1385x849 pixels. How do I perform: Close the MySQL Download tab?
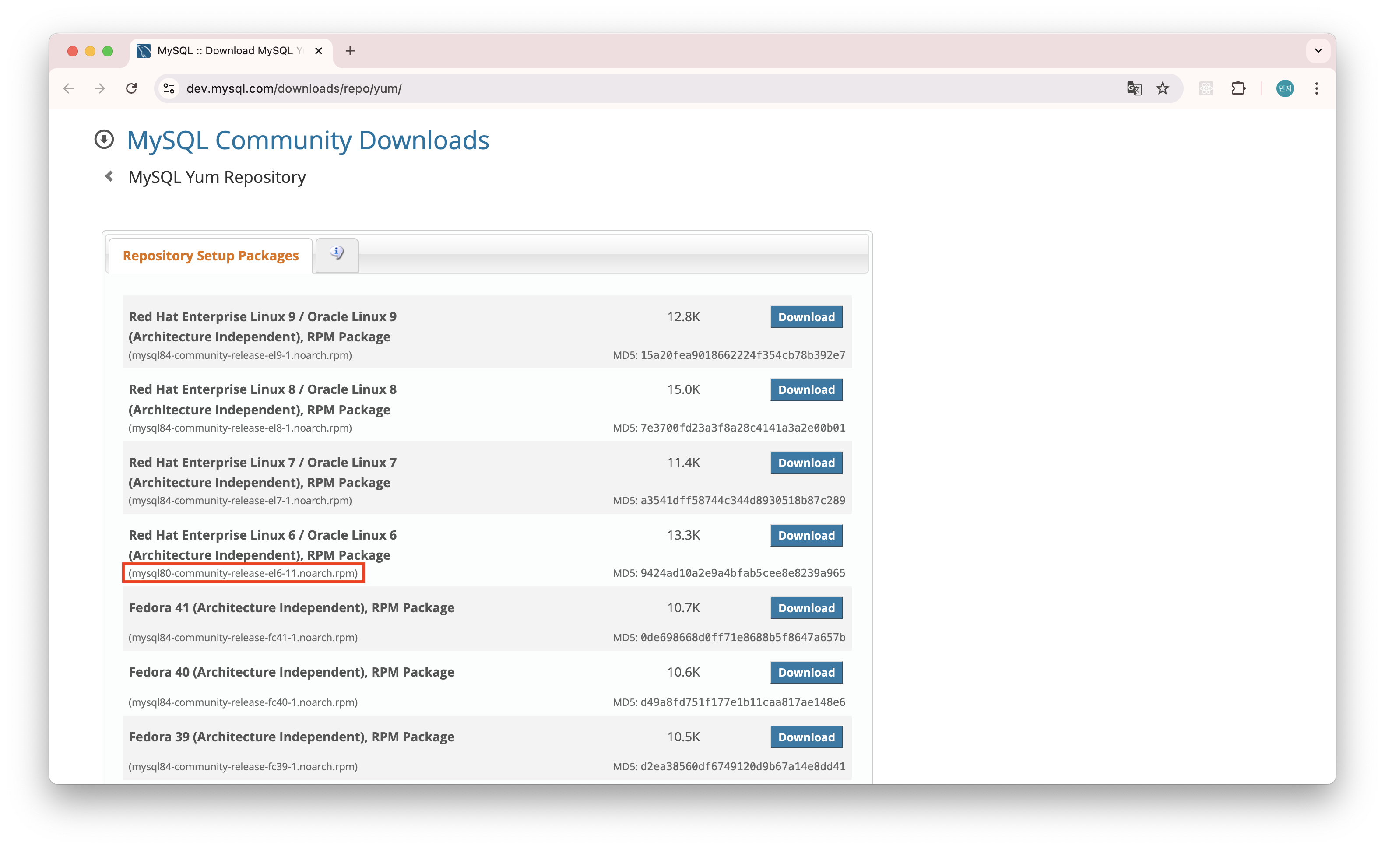pos(319,51)
